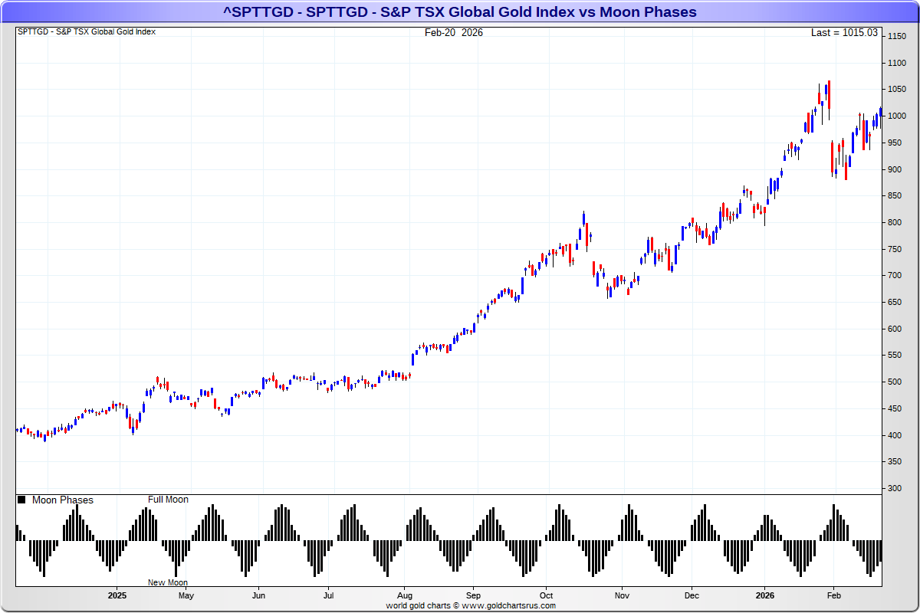920x613 pixels.
Task: Click the 'Feb-20 2026' date label
Action: click(x=454, y=32)
